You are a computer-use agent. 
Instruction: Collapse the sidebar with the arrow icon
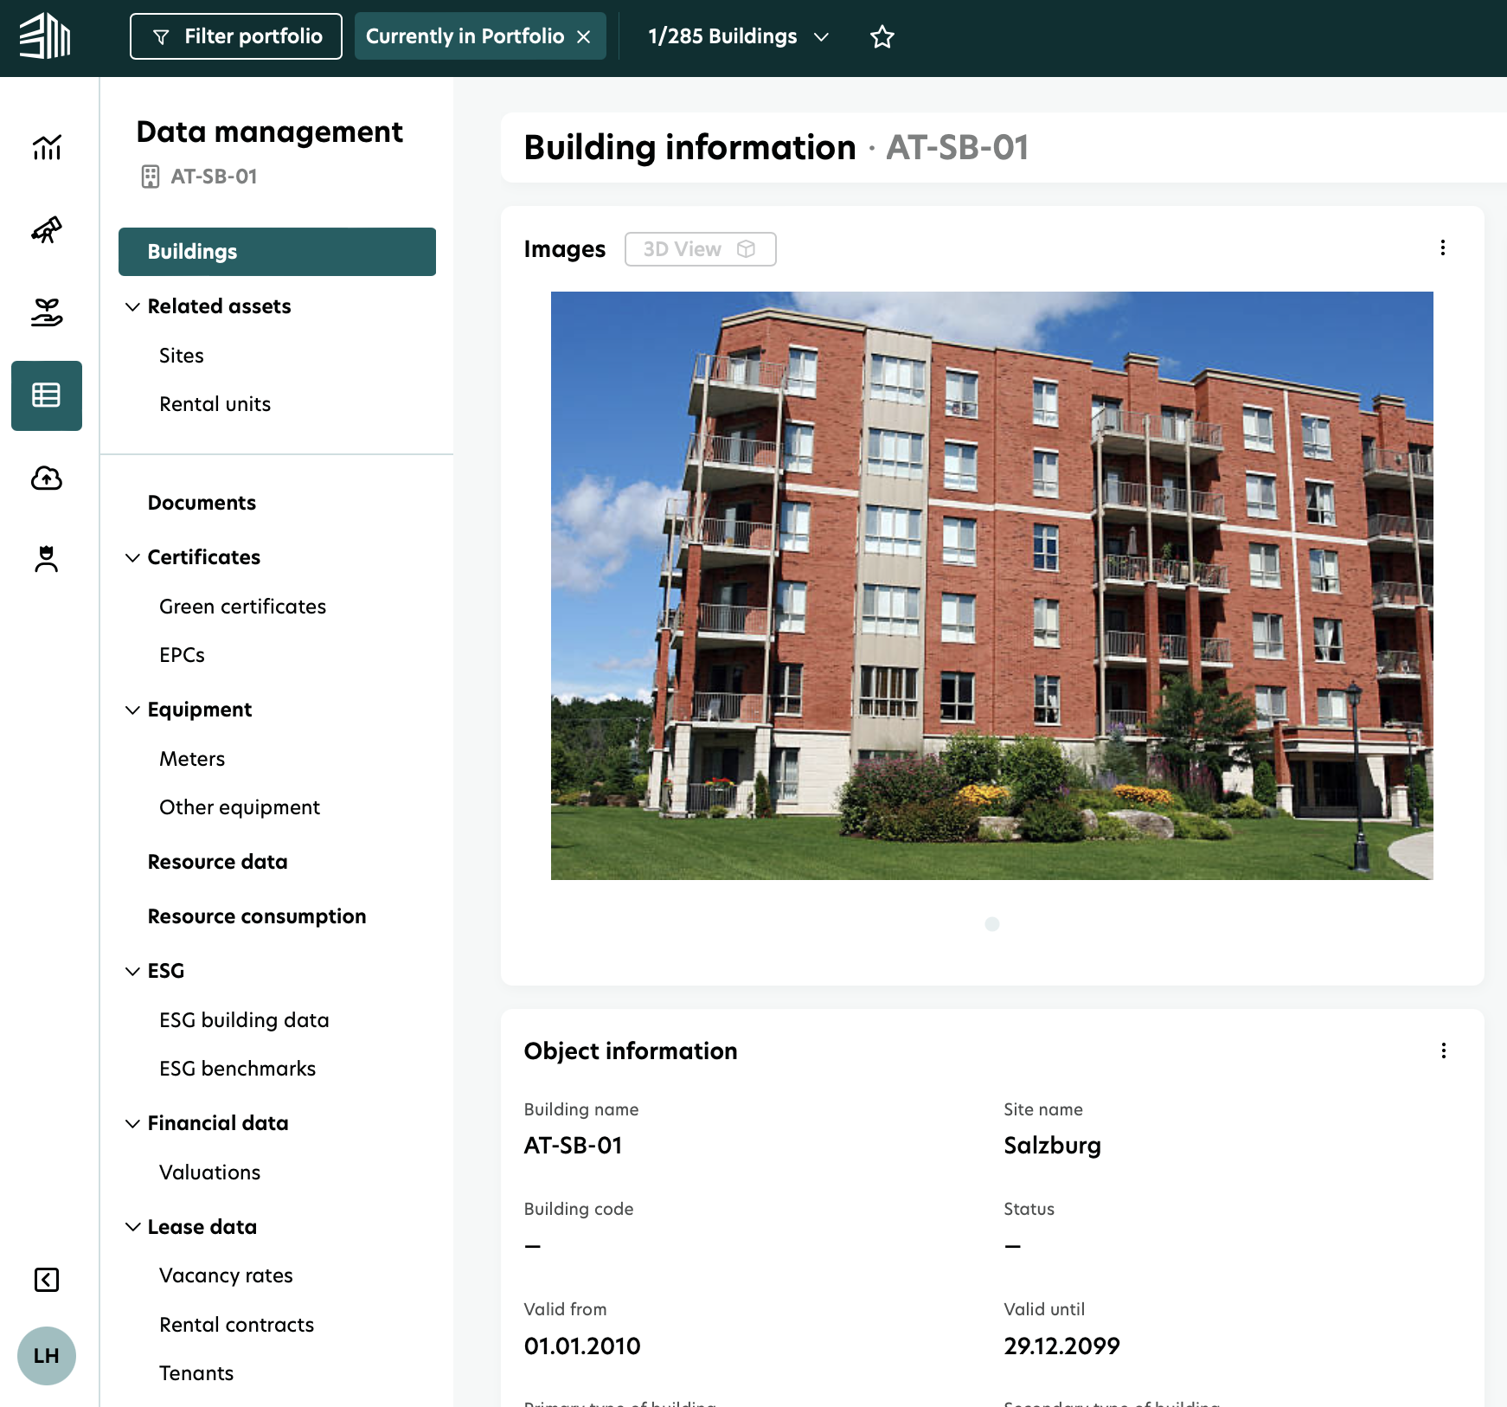click(47, 1280)
